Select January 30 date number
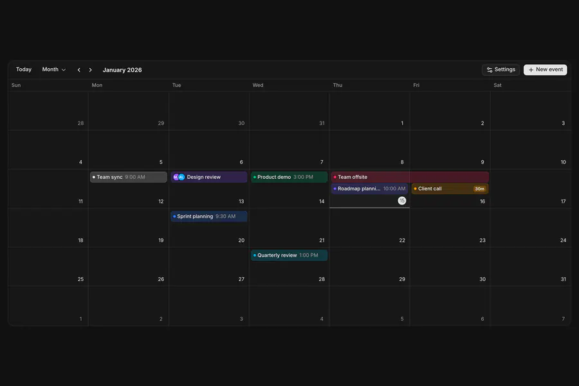 pyautogui.click(x=482, y=279)
